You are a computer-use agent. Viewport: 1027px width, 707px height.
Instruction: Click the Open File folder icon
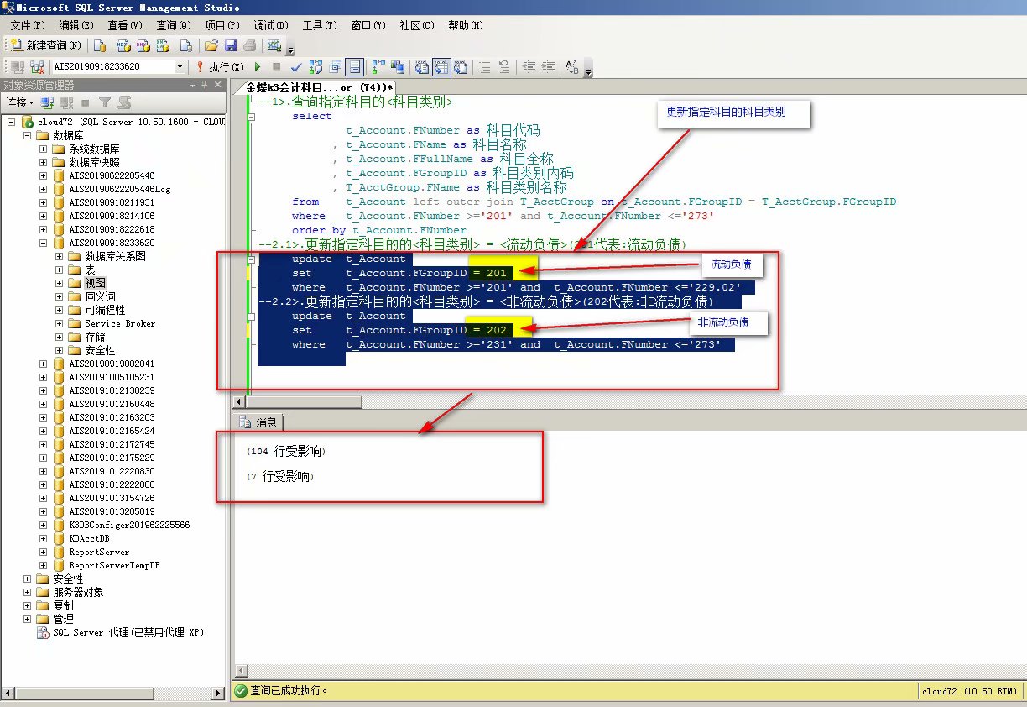(211, 45)
